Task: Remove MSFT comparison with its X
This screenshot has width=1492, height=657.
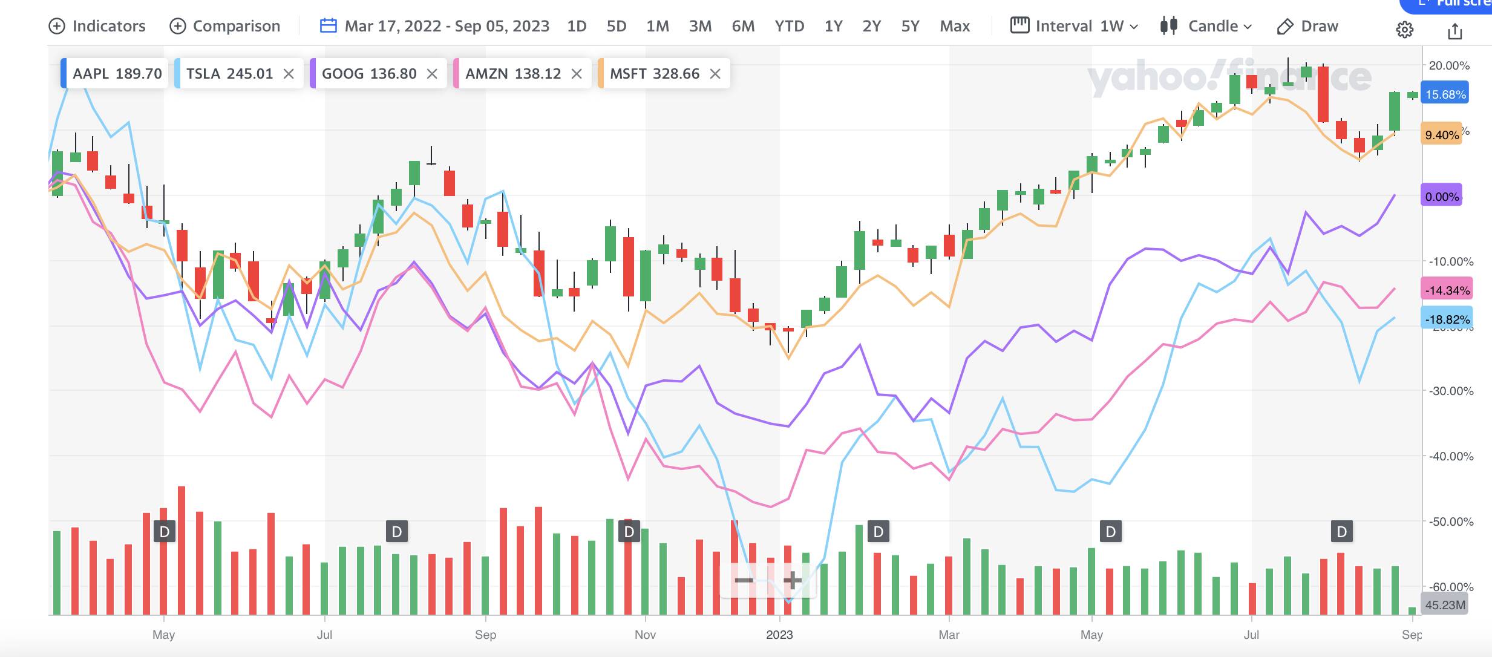Action: [715, 74]
